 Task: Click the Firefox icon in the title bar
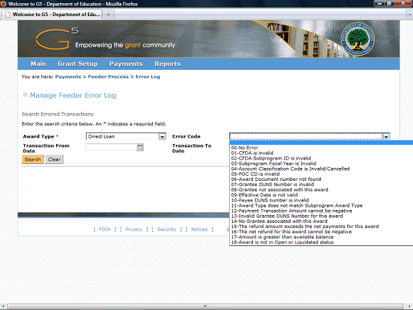(3, 4)
